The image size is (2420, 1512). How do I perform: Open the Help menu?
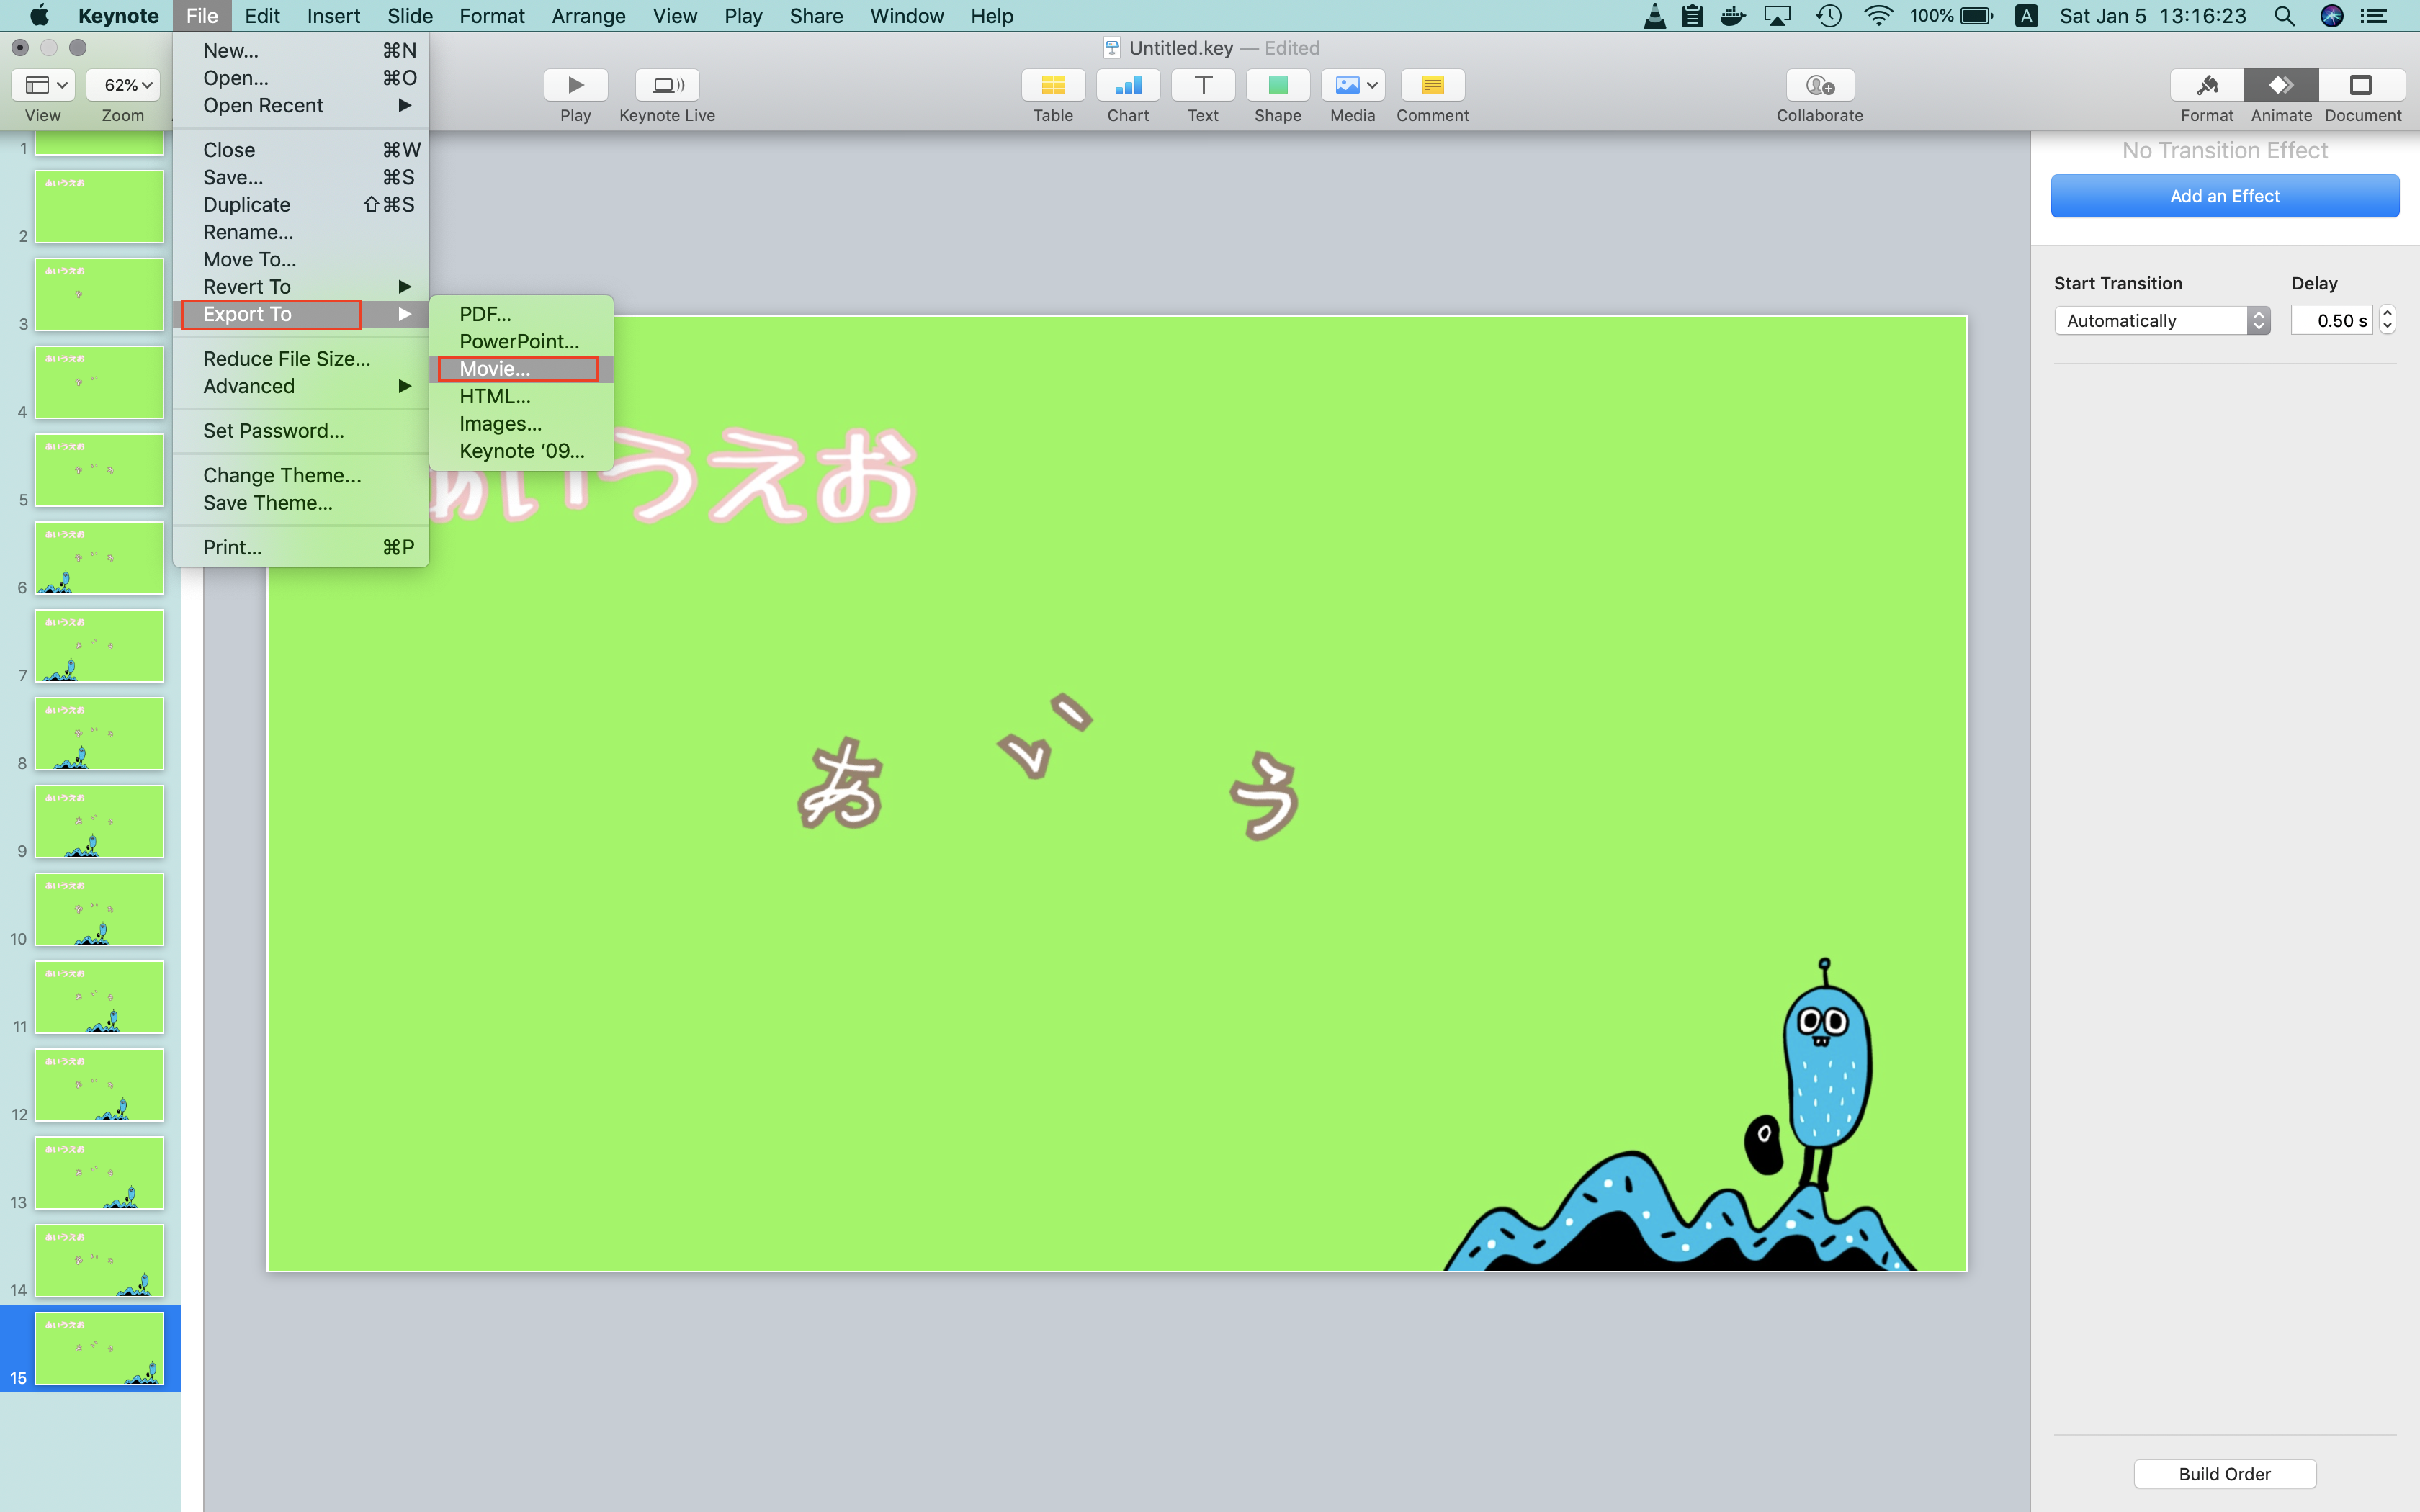(x=991, y=16)
